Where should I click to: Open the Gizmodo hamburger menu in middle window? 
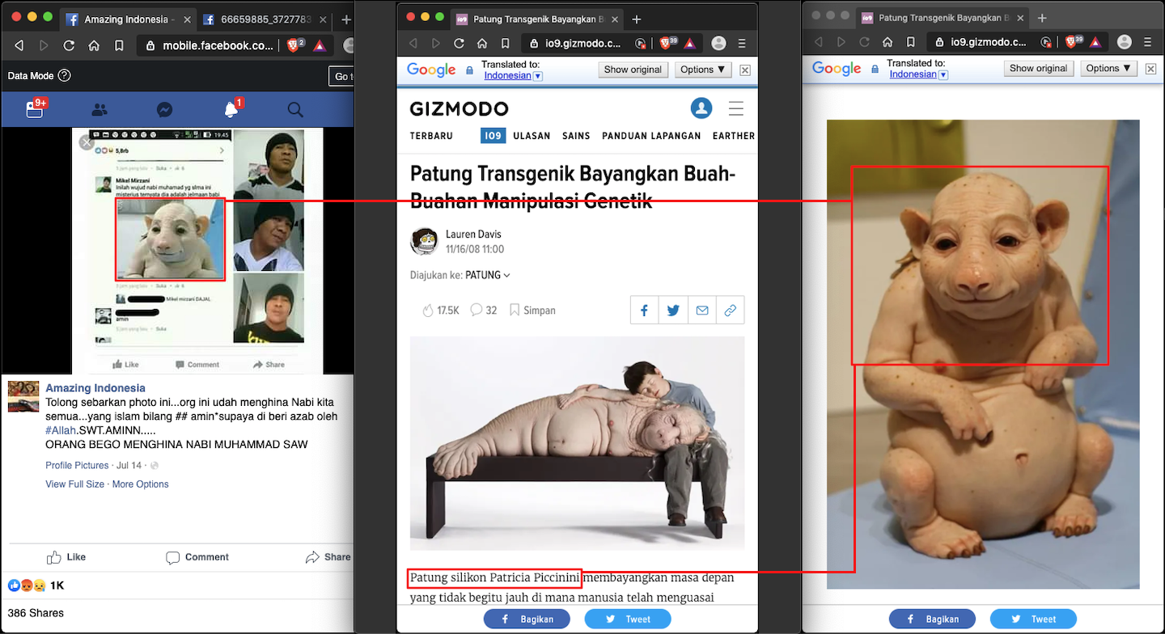736,108
